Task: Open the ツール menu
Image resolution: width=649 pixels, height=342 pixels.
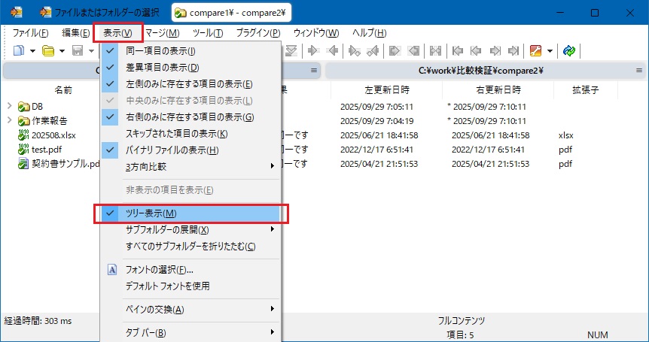Action: click(208, 33)
